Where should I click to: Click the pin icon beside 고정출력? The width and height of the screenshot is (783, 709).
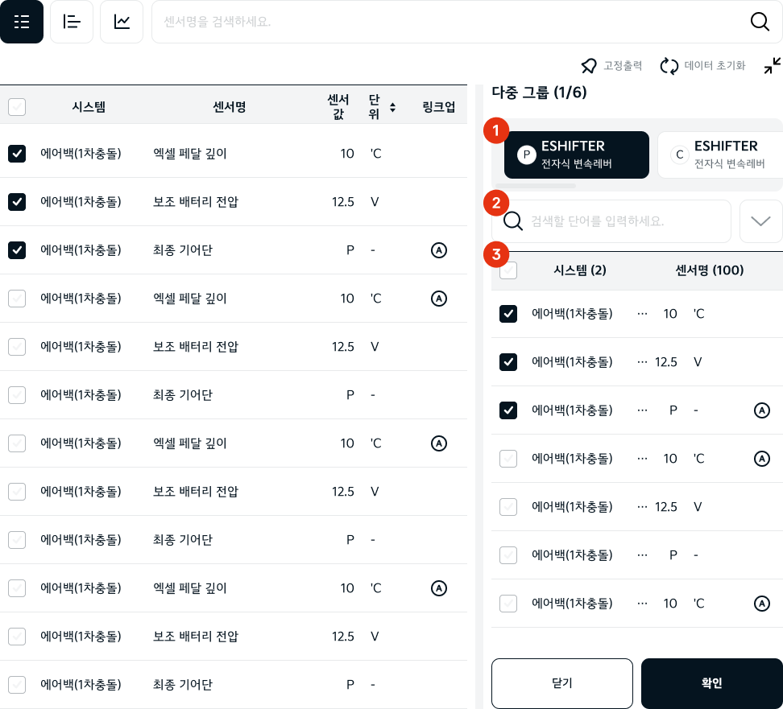click(589, 65)
